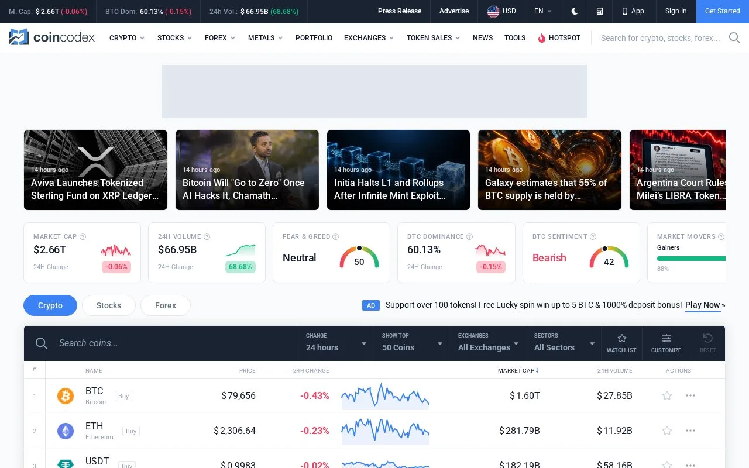The width and height of the screenshot is (749, 468).
Task: Expand the All Sectors dropdown
Action: (564, 343)
